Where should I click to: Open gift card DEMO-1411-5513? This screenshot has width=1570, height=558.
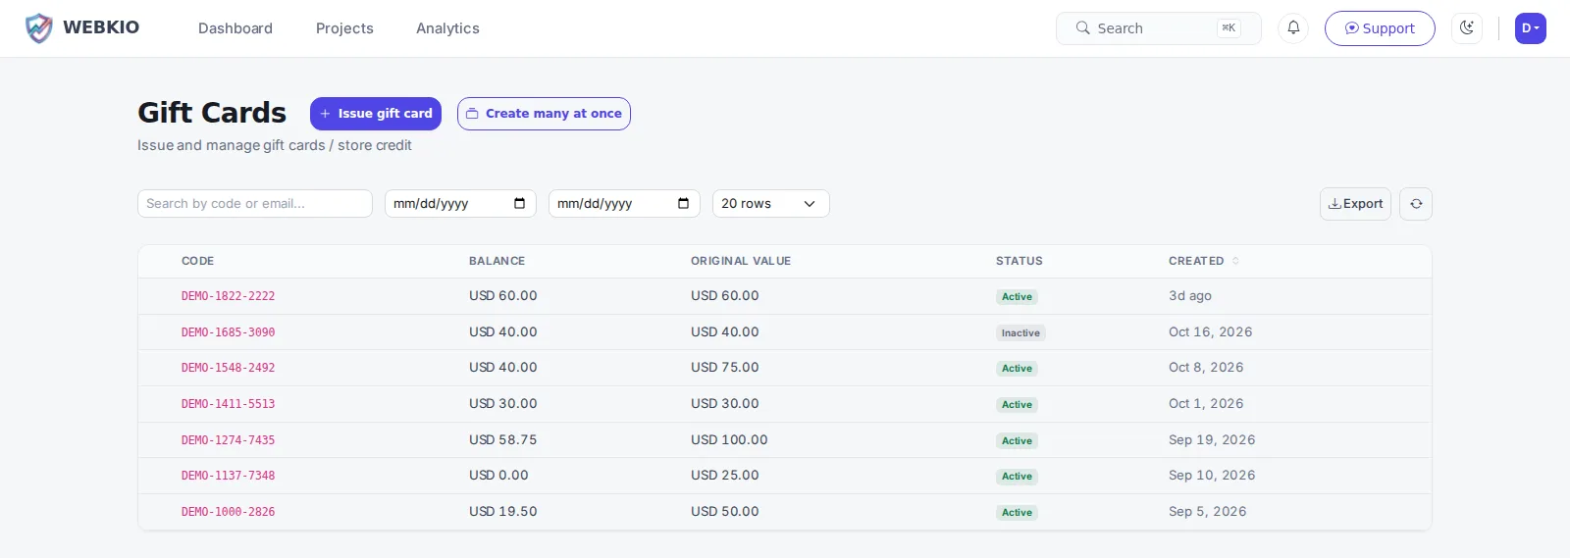228,404
